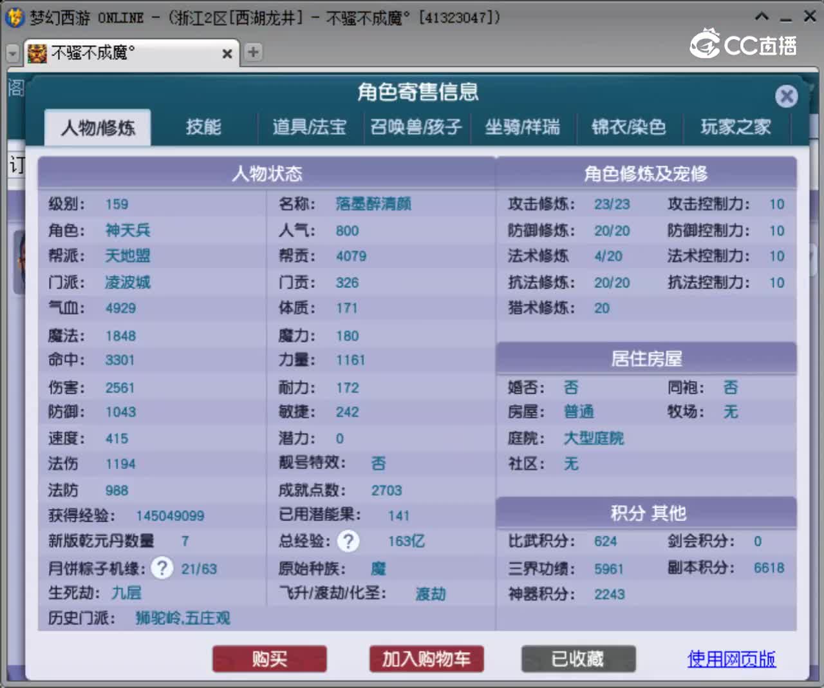
Task: Click the 比武积分 value 624
Action: 605,542
